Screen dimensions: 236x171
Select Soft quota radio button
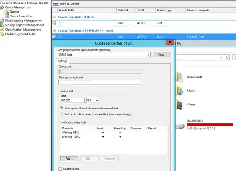62,114
